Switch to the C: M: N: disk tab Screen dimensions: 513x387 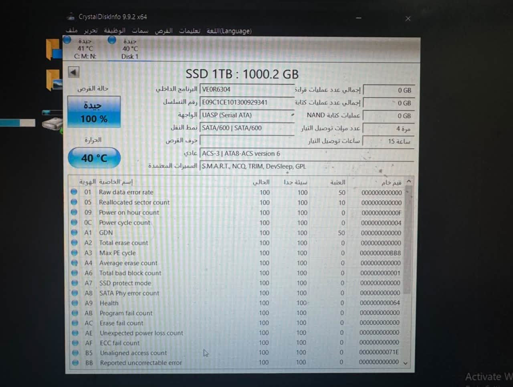coord(85,48)
